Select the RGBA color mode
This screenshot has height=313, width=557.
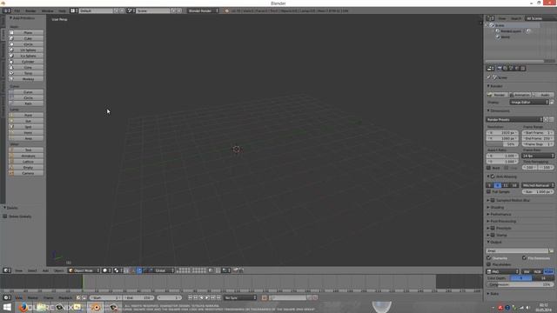[549, 271]
